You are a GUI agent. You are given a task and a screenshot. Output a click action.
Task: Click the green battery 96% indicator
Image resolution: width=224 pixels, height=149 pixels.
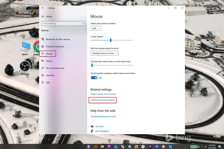click(x=194, y=147)
